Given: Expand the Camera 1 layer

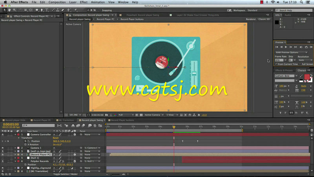Looking at the screenshot, I should (15, 148).
